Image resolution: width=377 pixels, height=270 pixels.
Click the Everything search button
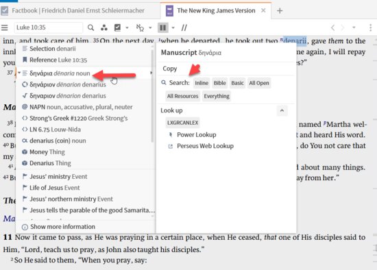click(x=217, y=96)
